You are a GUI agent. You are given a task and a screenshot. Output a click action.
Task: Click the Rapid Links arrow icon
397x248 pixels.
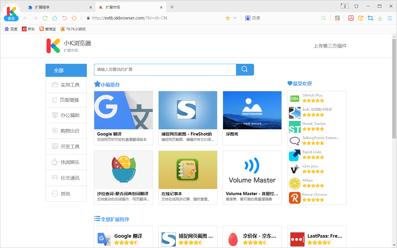[x=295, y=155]
